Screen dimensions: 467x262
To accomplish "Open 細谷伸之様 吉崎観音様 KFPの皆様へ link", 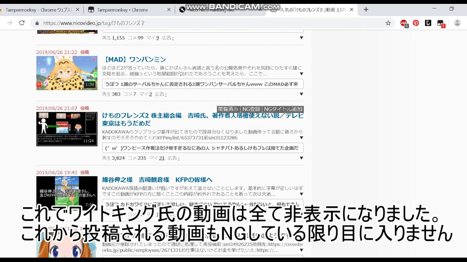I will pyautogui.click(x=157, y=180).
